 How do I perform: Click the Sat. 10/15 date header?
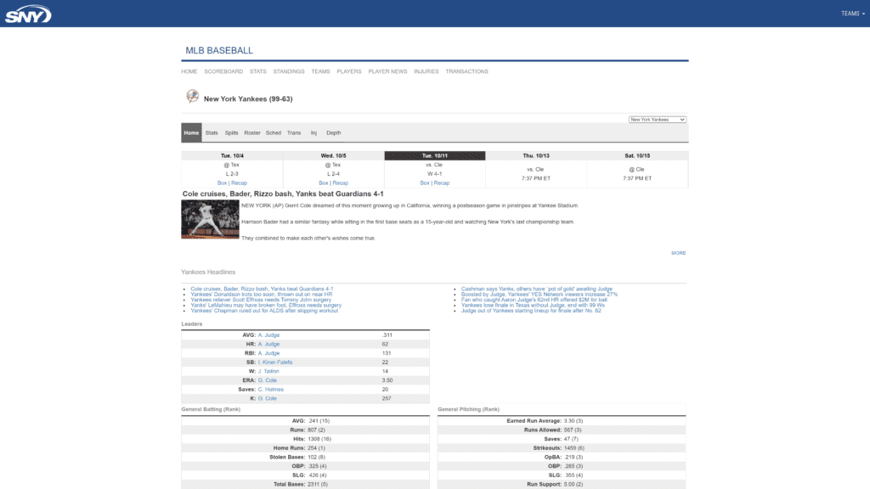637,156
